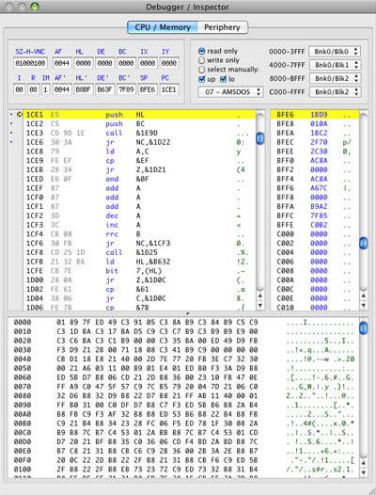The image size is (376, 495).
Task: Click disassembly scroll down arrow
Action: point(260,305)
